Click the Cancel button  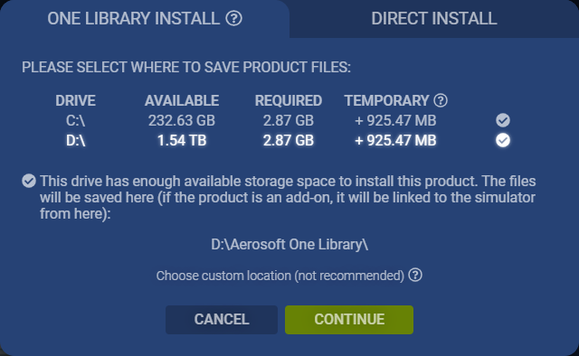pos(222,320)
